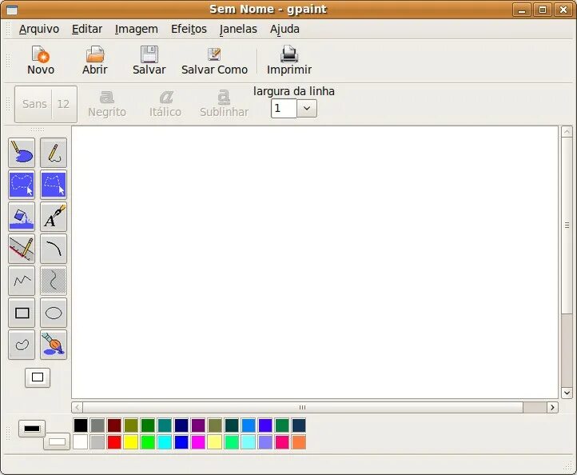Open the Sans 12 font chooser
577x475 pixels.
click(x=46, y=104)
